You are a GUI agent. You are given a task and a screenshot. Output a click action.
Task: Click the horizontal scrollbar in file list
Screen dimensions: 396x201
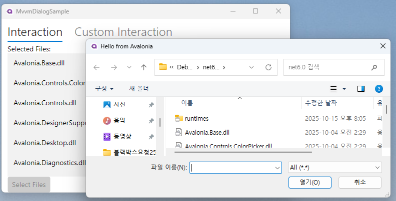pos(243,152)
